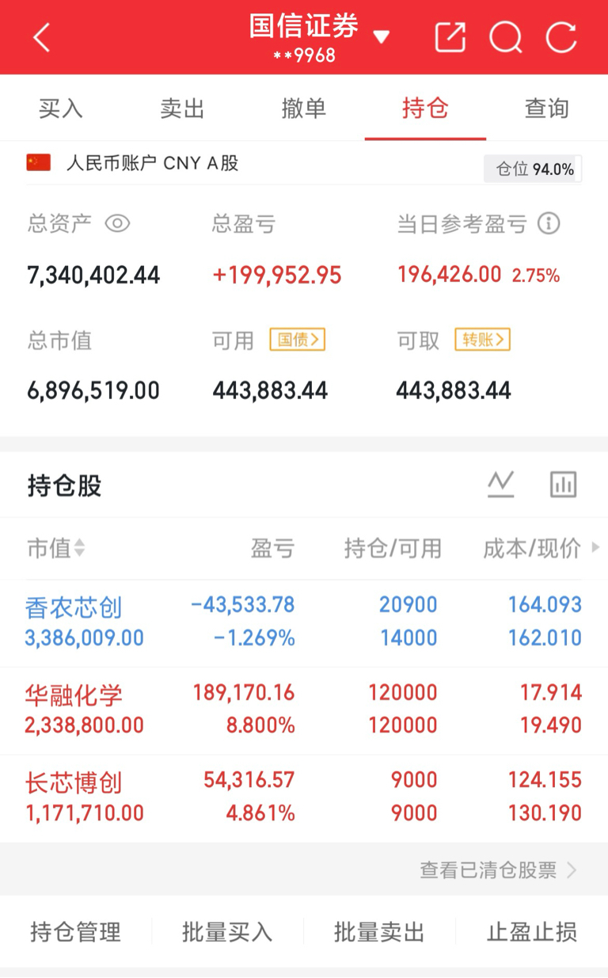Open the 香农芯创 holding row
The width and height of the screenshot is (608, 978).
[x=304, y=622]
